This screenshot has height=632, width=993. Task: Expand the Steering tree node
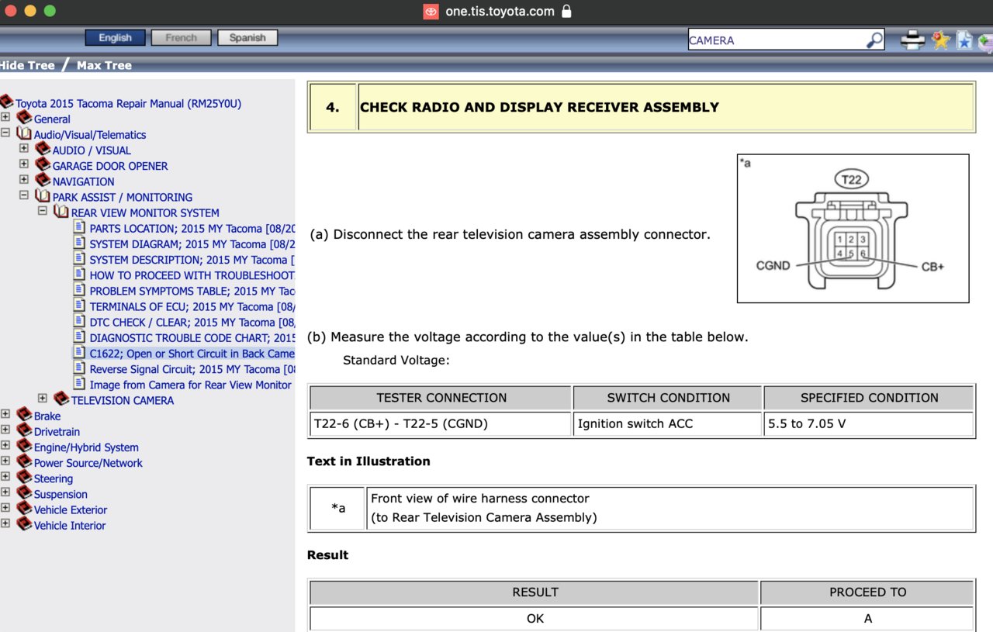(5, 477)
